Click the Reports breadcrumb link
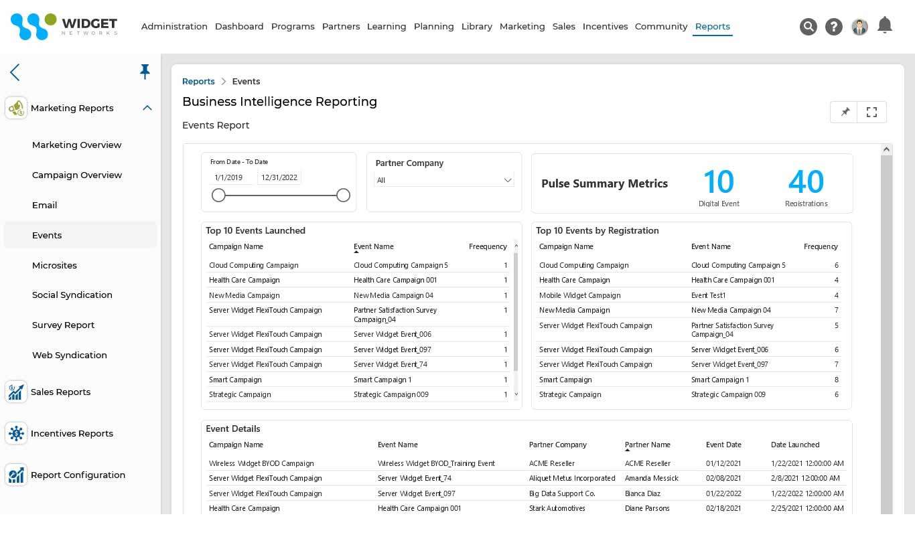915x547 pixels. pos(198,81)
